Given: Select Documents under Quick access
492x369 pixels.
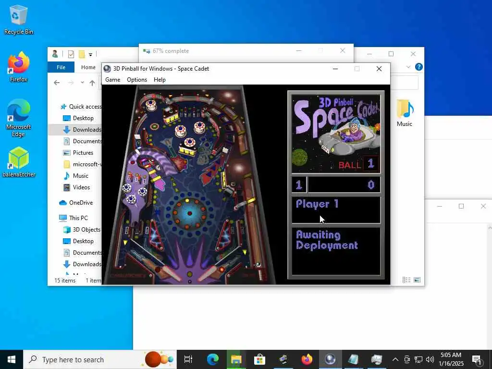Looking at the screenshot, I should coord(82,141).
